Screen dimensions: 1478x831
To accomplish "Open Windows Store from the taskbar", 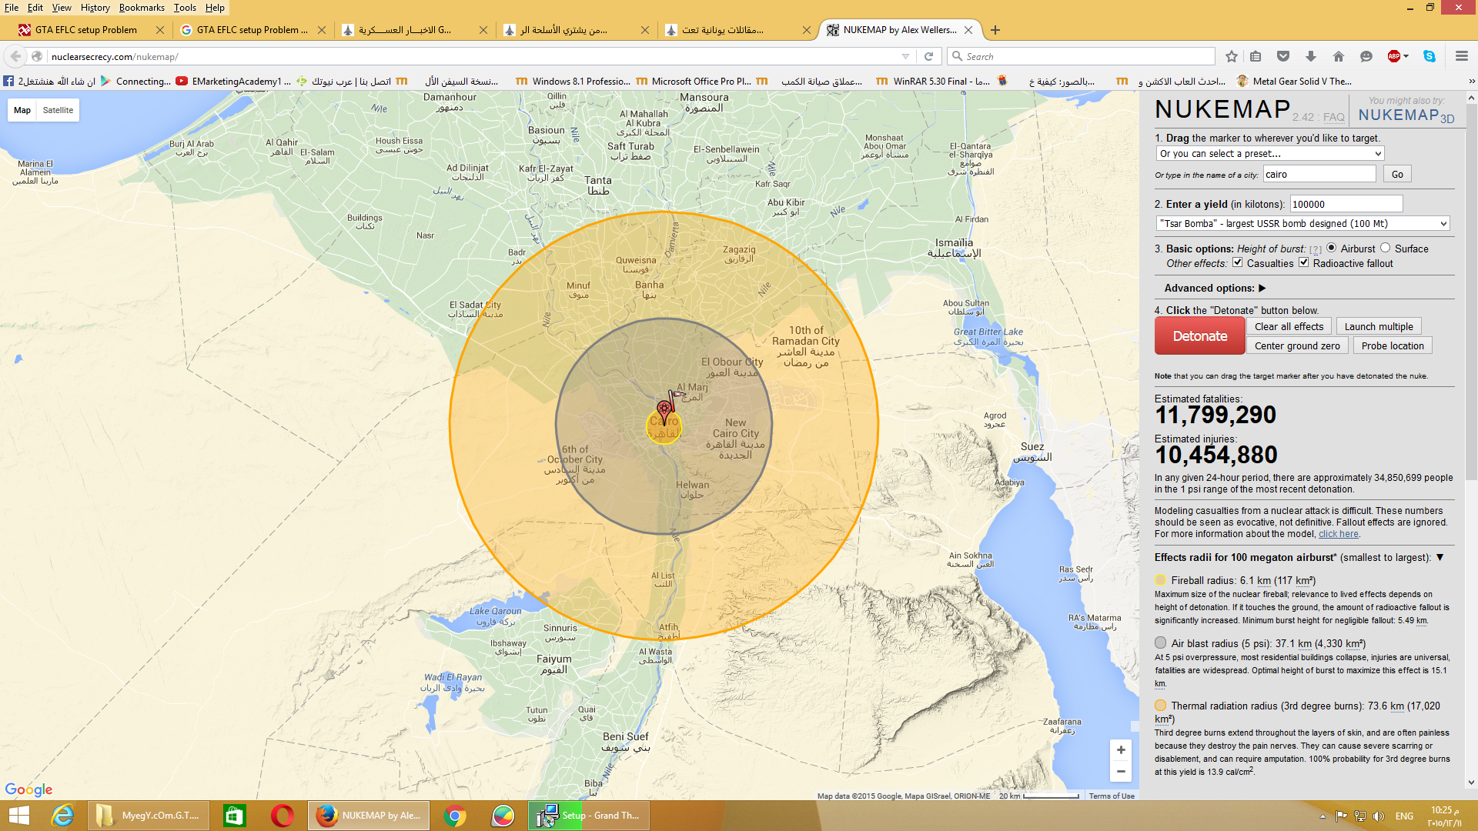I will pos(234,816).
